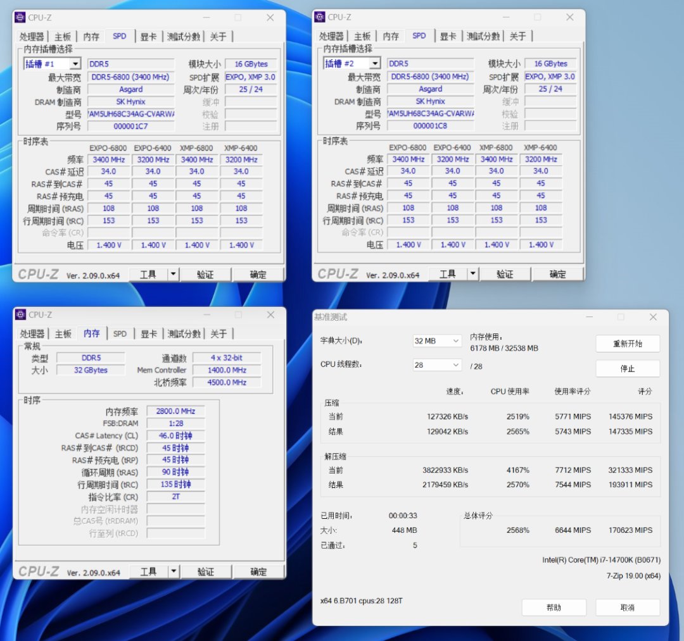Viewport: 684px width, 641px height.
Task: Click 验证 button in slot #2 window
Action: [505, 274]
